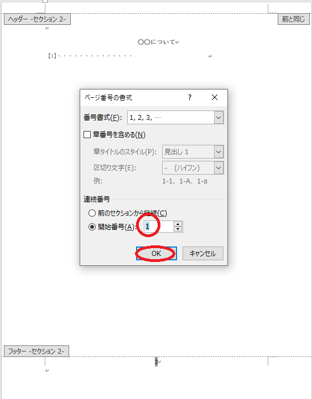Click the 【1】 dotted line paragraph
Image resolution: width=312 pixels, height=399 pixels.
click(x=90, y=56)
